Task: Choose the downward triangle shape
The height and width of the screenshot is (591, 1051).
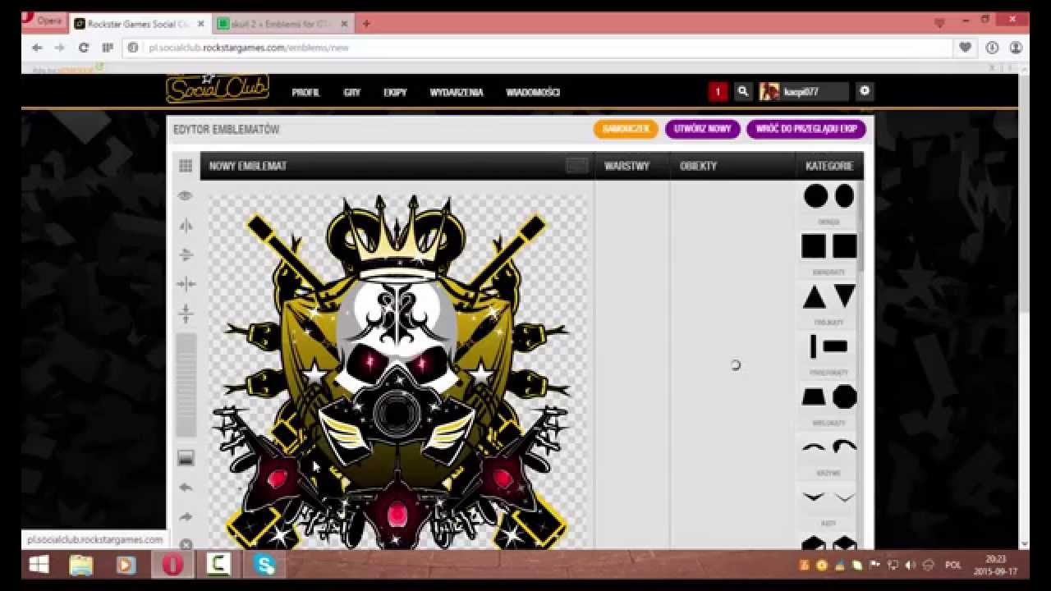Action: point(845,296)
